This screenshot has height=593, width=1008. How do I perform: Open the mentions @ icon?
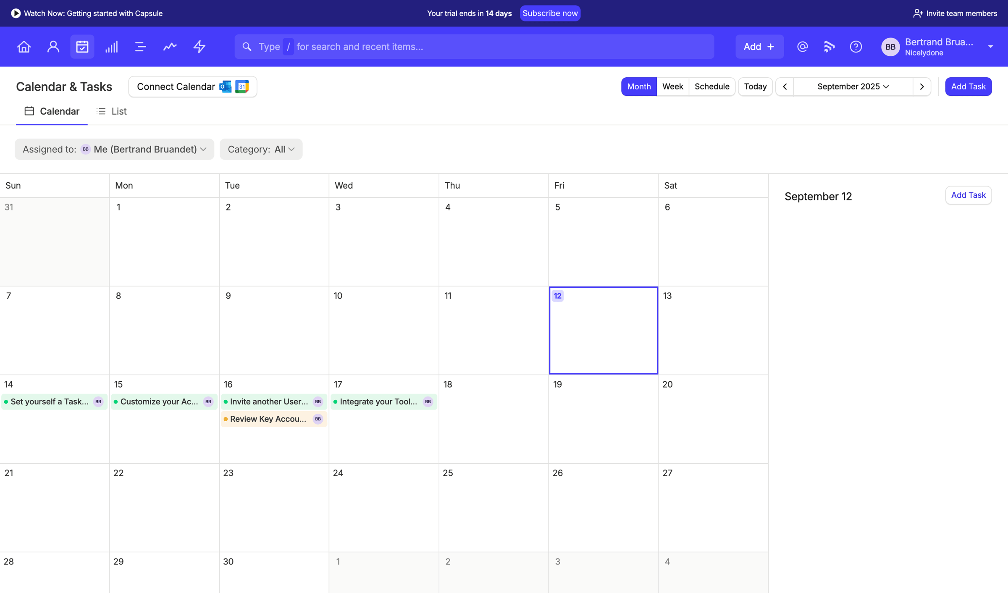tap(803, 47)
